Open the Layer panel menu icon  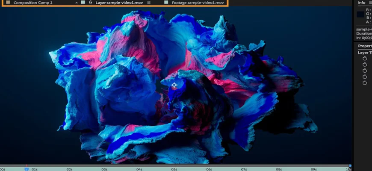click(x=149, y=3)
